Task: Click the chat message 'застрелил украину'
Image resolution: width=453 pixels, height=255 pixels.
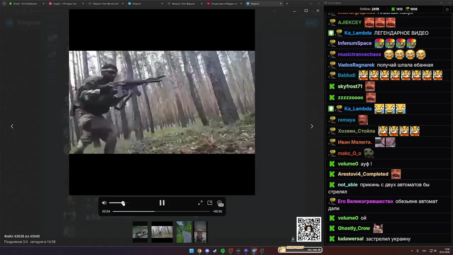Action: coord(388,239)
